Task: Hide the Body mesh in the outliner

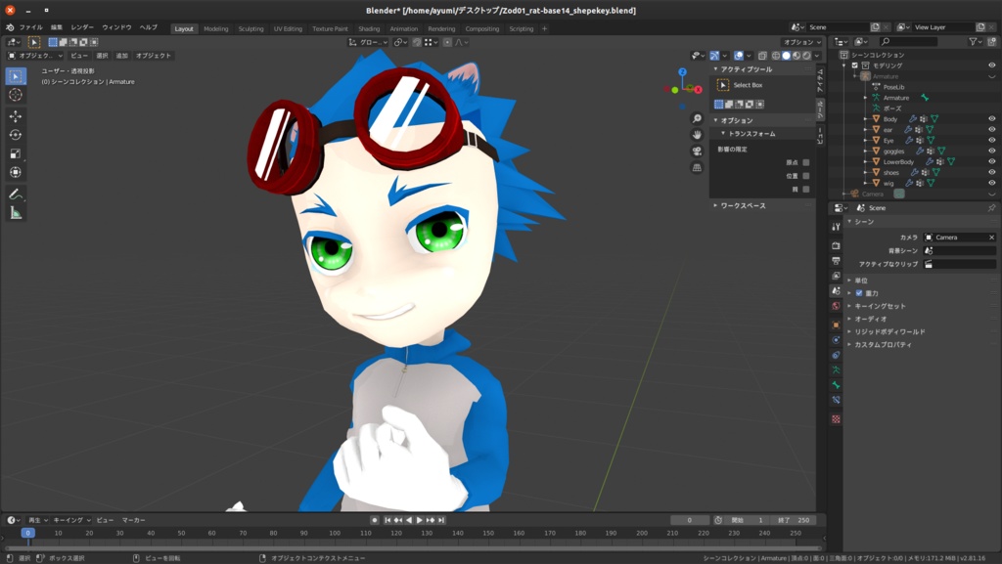Action: pos(991,118)
